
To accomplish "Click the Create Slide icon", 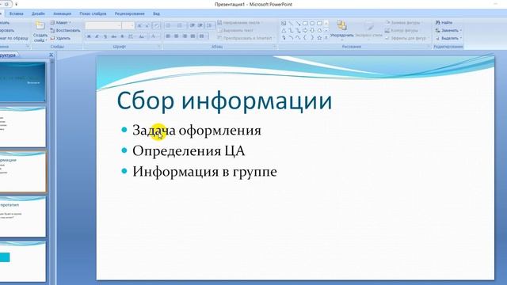I will (40, 25).
